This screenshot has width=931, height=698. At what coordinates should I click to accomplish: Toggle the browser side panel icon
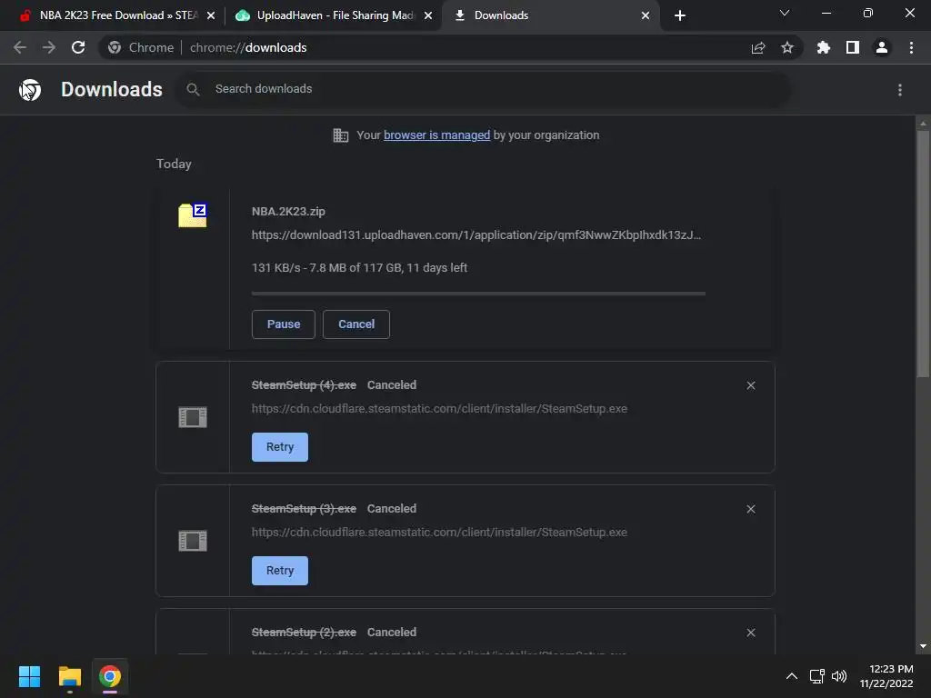pyautogui.click(x=853, y=47)
